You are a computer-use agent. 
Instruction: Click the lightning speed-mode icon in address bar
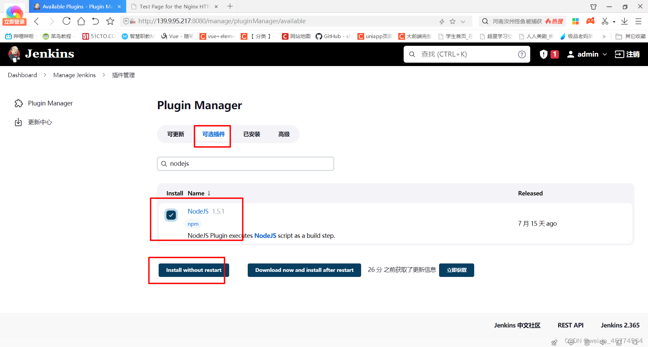point(442,22)
